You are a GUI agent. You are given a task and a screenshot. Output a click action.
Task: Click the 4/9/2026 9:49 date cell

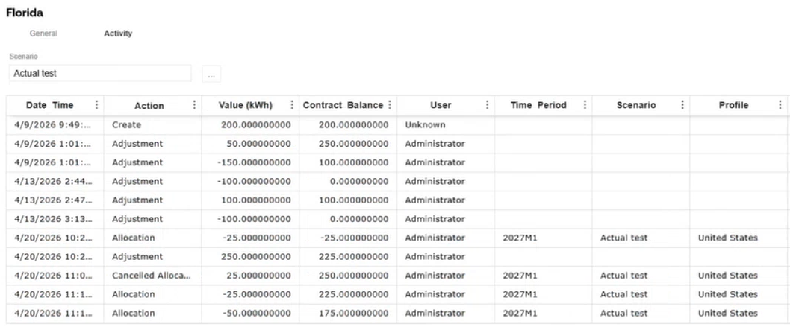coord(55,124)
